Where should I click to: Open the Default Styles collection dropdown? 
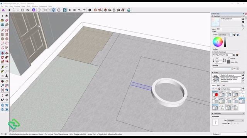pos(231,89)
